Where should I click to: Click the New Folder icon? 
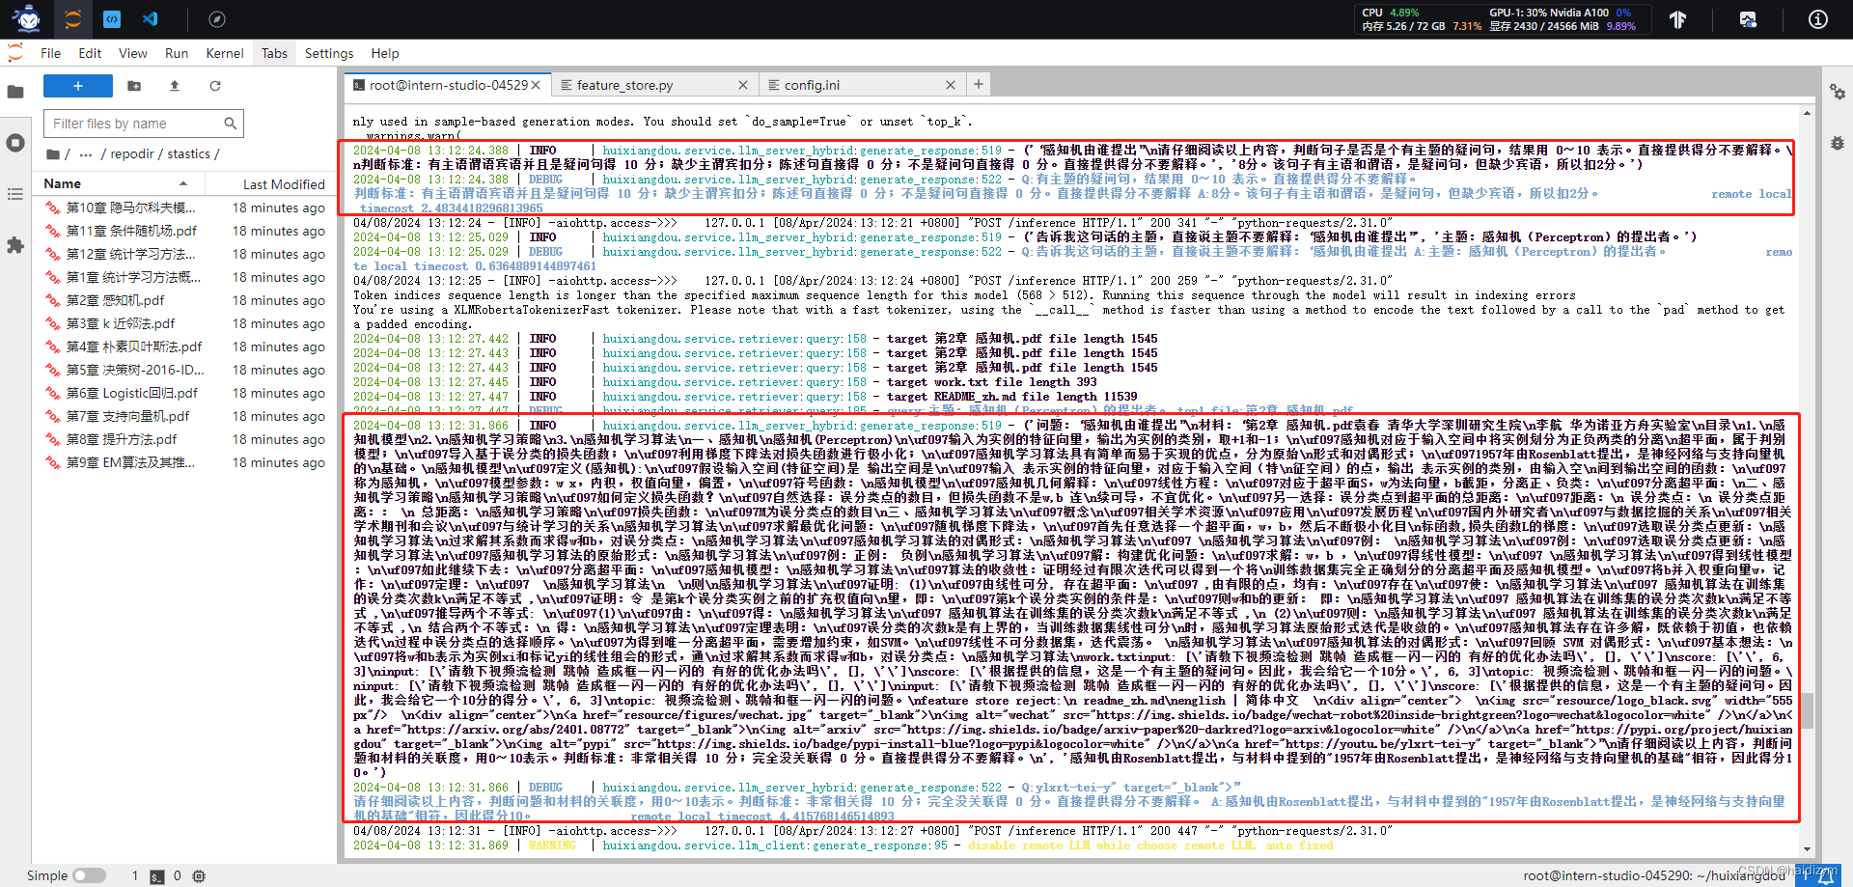[x=134, y=86]
